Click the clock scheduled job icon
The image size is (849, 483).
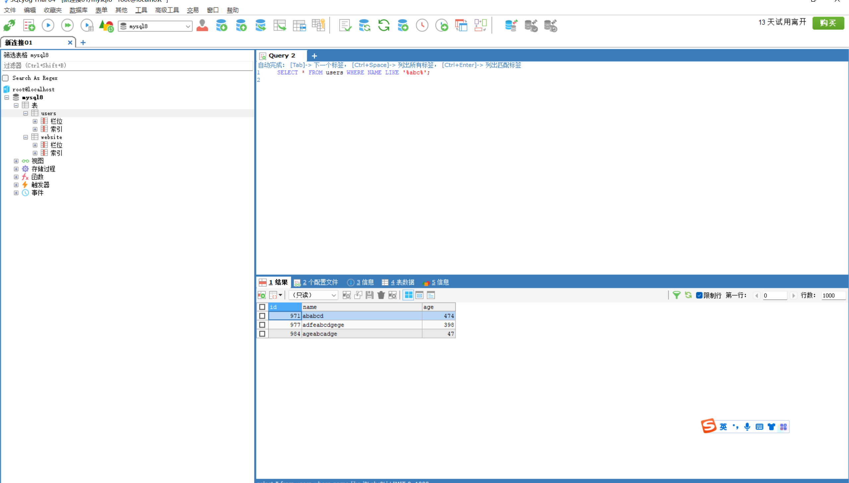click(422, 25)
